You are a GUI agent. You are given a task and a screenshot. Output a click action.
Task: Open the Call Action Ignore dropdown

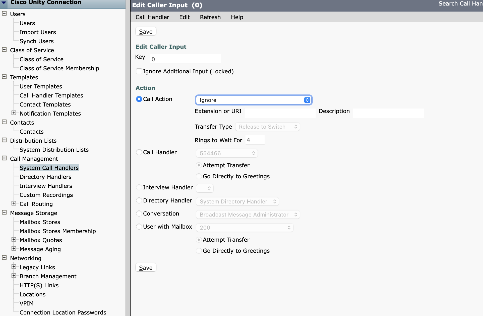(254, 100)
